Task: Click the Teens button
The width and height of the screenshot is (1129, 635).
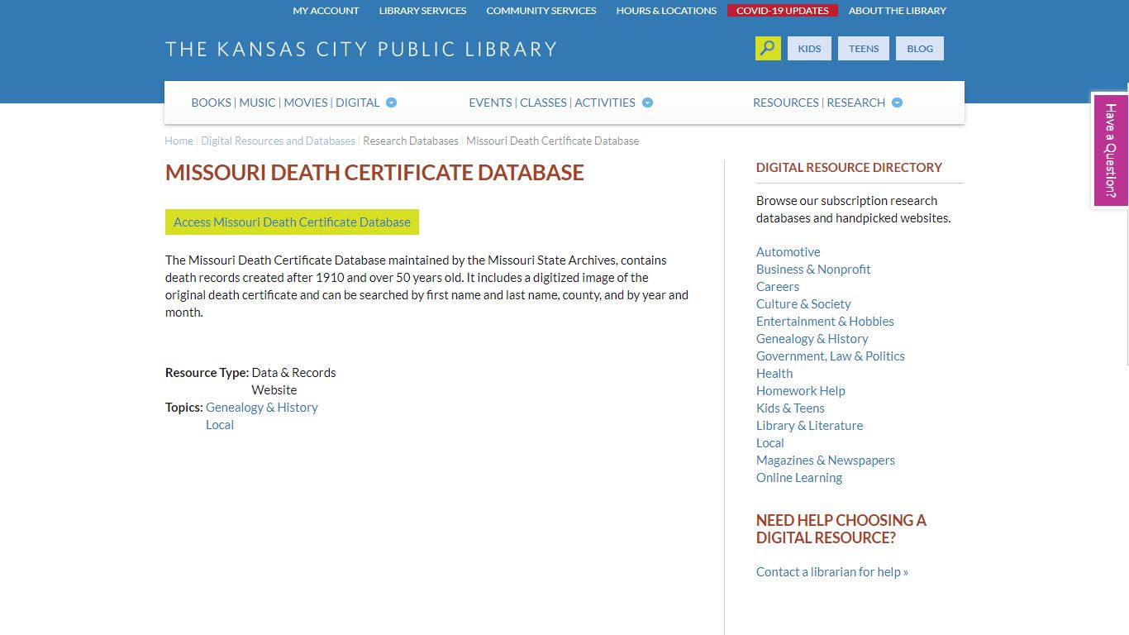Action: pos(864,49)
